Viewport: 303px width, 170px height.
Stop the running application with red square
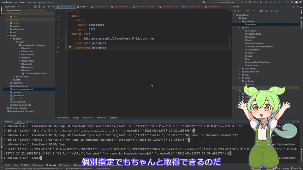point(261,2)
